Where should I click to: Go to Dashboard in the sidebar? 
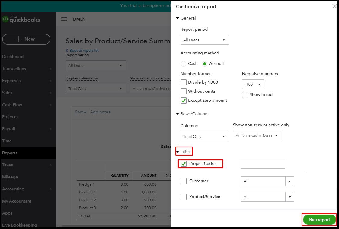[13, 57]
